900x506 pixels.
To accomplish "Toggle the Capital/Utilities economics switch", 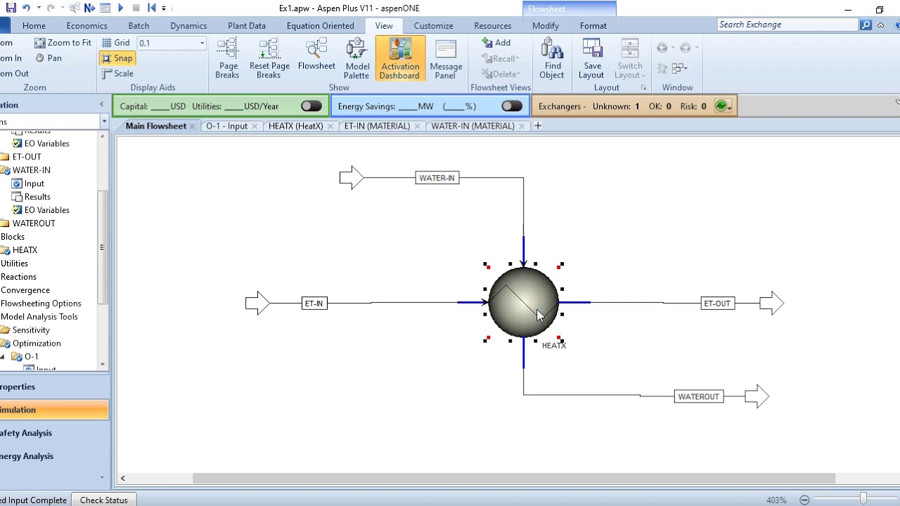I will 311,106.
